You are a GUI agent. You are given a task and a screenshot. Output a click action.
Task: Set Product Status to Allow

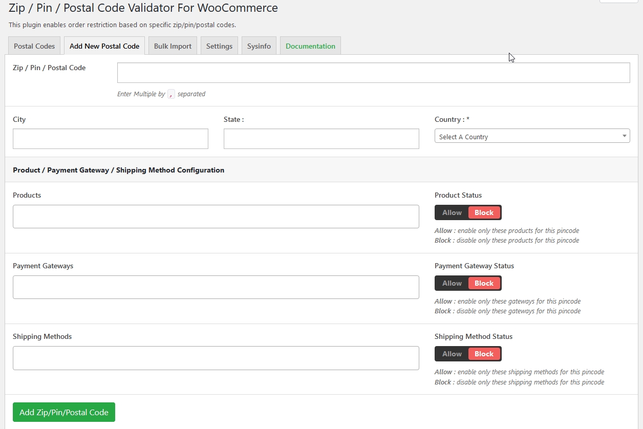pos(451,212)
